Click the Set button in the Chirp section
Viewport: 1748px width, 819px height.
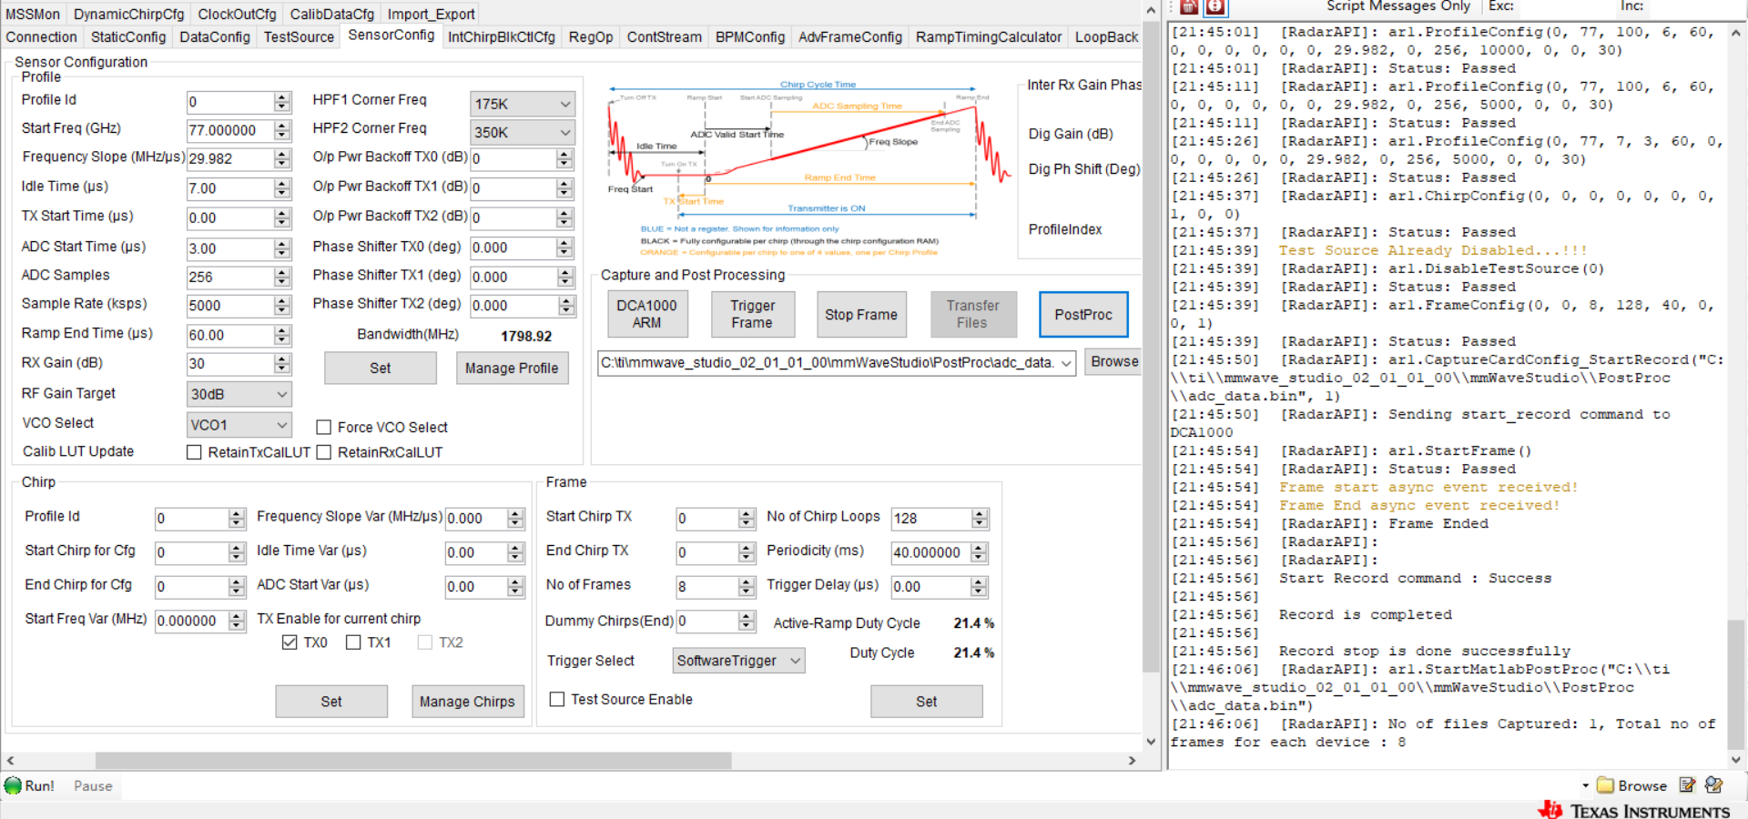pyautogui.click(x=331, y=702)
